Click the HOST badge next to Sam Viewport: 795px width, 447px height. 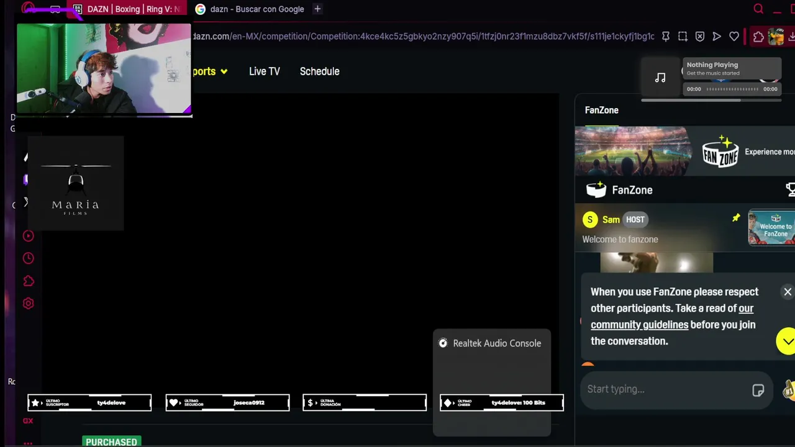coord(635,219)
